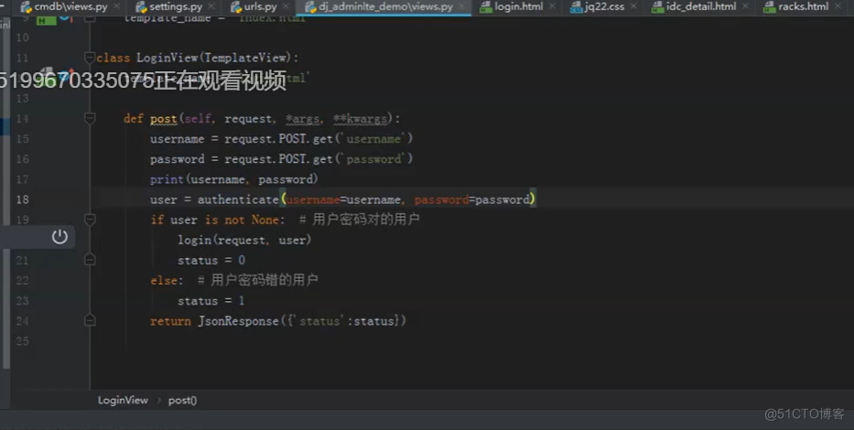Click the fold end marker at line 24
The height and width of the screenshot is (430, 854).
90,320
